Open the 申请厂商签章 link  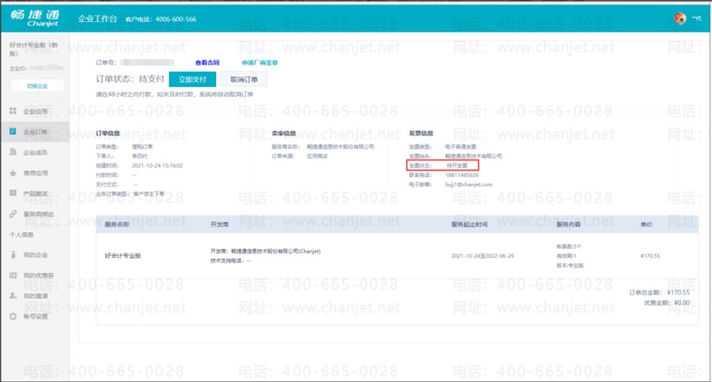(259, 62)
